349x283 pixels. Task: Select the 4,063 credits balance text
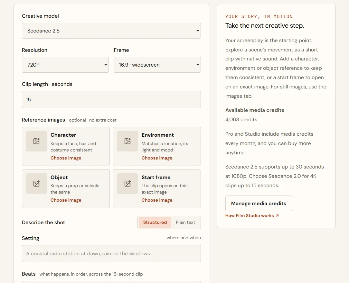(x=241, y=120)
